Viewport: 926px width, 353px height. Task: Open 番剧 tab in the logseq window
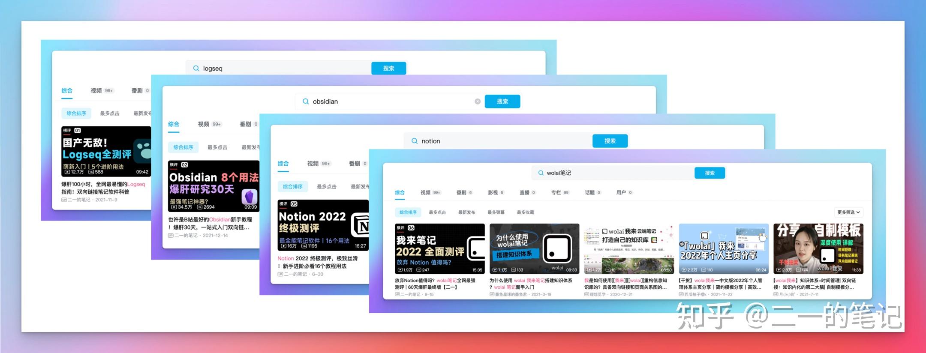(x=140, y=91)
